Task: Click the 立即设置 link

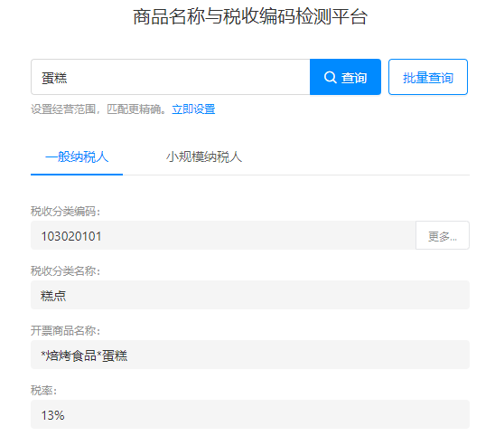Action: pyautogui.click(x=193, y=109)
